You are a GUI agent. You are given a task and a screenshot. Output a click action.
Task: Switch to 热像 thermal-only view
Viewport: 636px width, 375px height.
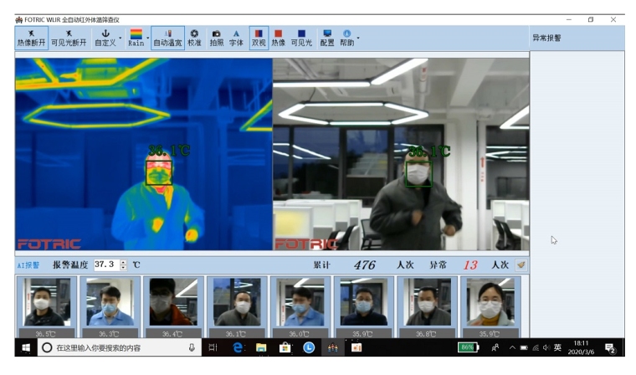pyautogui.click(x=278, y=38)
